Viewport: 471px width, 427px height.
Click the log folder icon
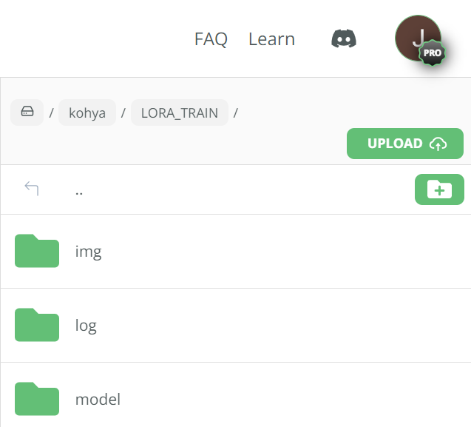(37, 325)
